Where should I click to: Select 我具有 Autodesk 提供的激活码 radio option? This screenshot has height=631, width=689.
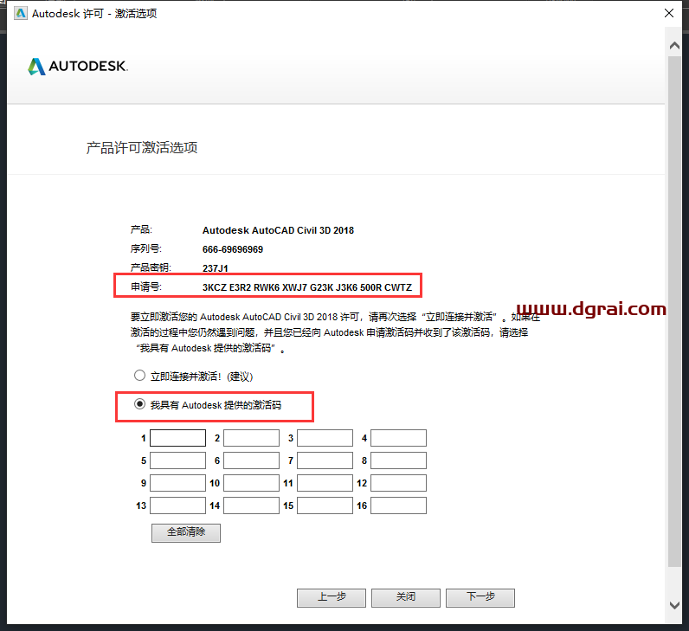tap(139, 404)
